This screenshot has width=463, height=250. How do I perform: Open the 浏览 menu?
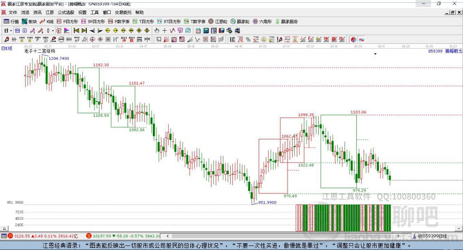[25, 12]
